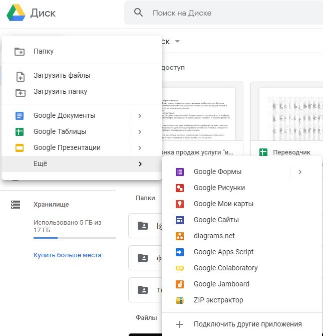
Task: Click the storage usage progress bar
Action: click(x=75, y=238)
